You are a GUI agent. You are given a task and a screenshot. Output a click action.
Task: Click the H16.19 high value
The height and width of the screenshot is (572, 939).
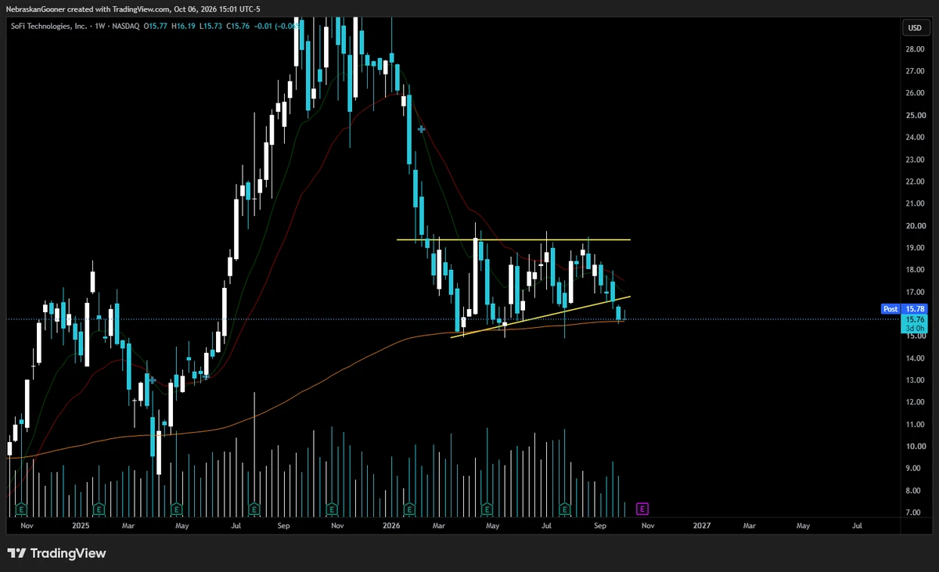point(183,27)
